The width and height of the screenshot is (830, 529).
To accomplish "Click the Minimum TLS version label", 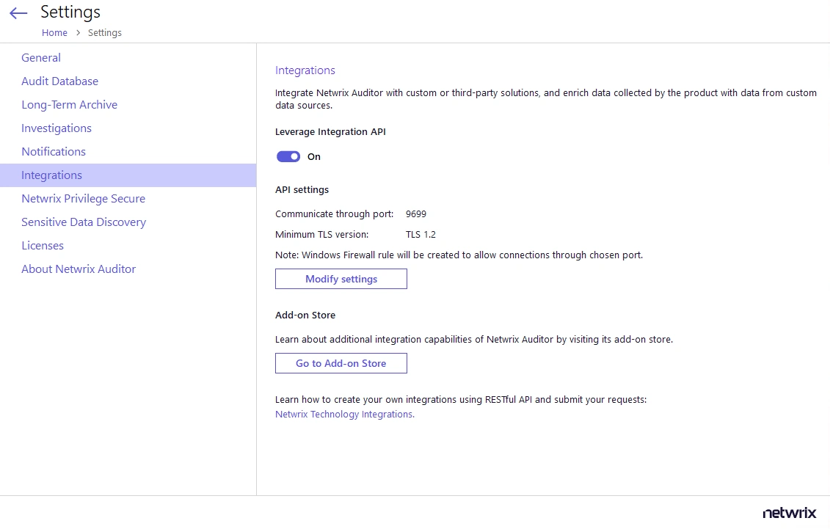I will [x=322, y=234].
